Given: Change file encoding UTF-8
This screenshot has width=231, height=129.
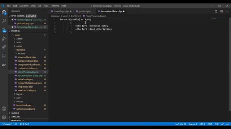Looking at the screenshot, I should (x=202, y=124).
